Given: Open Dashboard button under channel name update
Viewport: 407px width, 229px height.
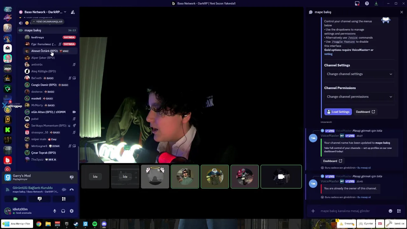Looking at the screenshot, I should coord(333,161).
